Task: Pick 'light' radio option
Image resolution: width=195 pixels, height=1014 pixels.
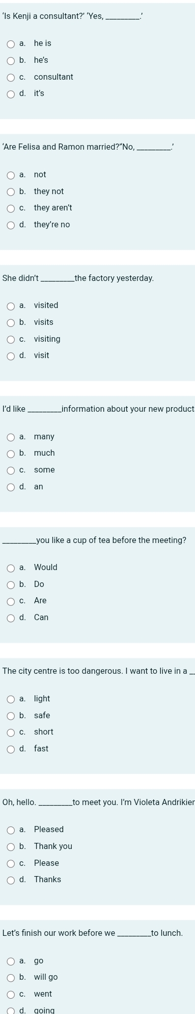Action: [11, 699]
